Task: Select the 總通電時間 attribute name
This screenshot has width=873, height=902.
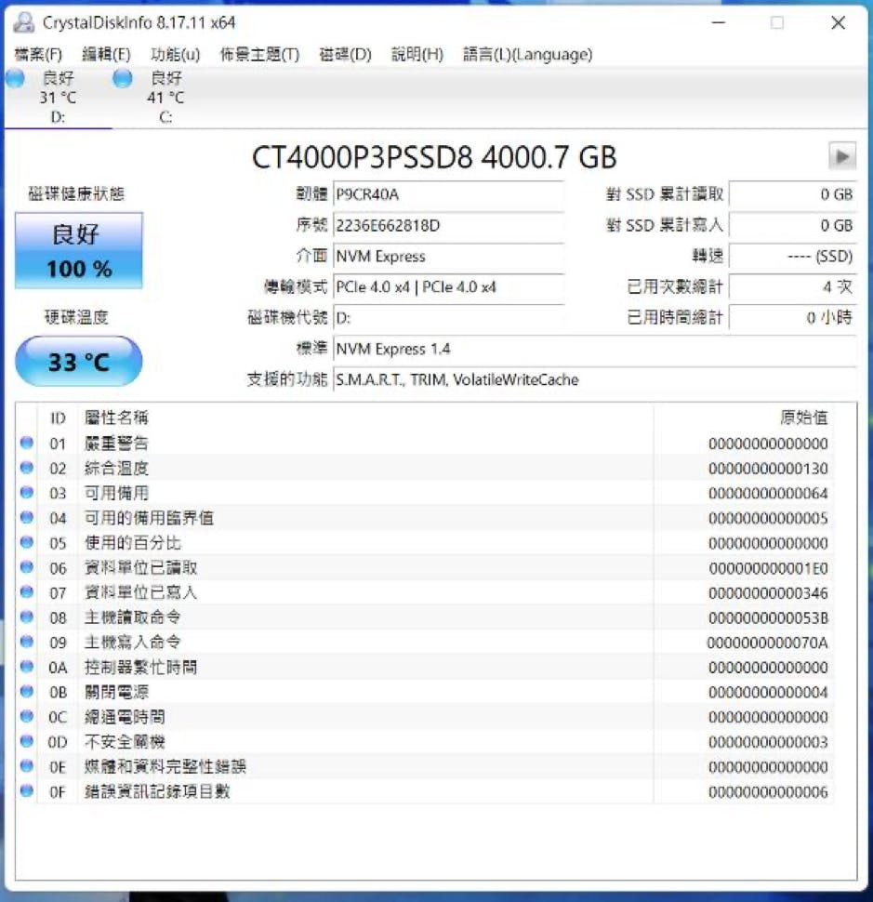Action: click(125, 717)
